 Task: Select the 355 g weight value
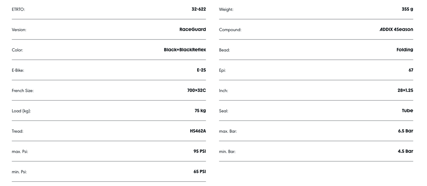407,9
